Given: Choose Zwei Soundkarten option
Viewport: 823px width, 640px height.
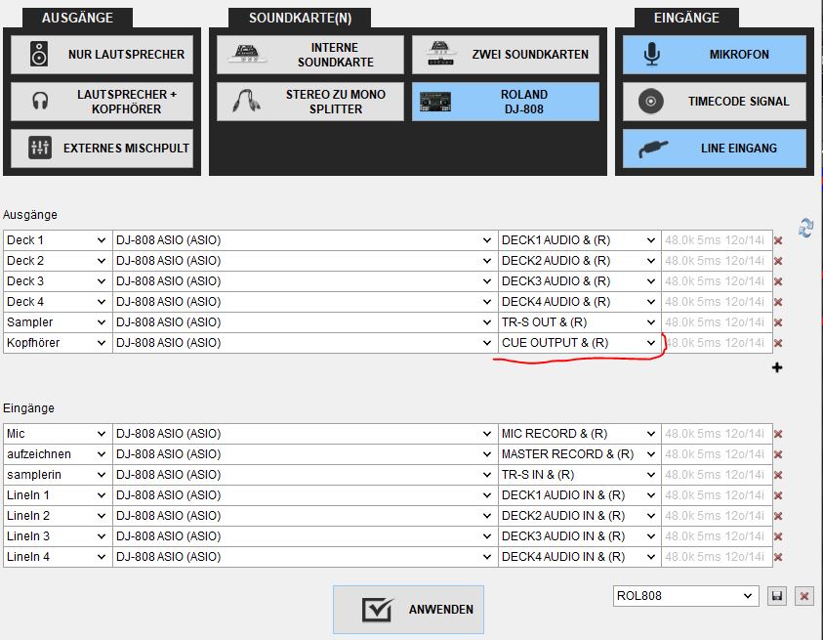Looking at the screenshot, I should click(506, 55).
